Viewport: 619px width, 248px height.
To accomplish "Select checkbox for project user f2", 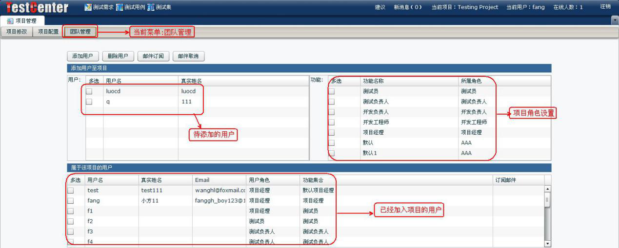I will point(71,221).
